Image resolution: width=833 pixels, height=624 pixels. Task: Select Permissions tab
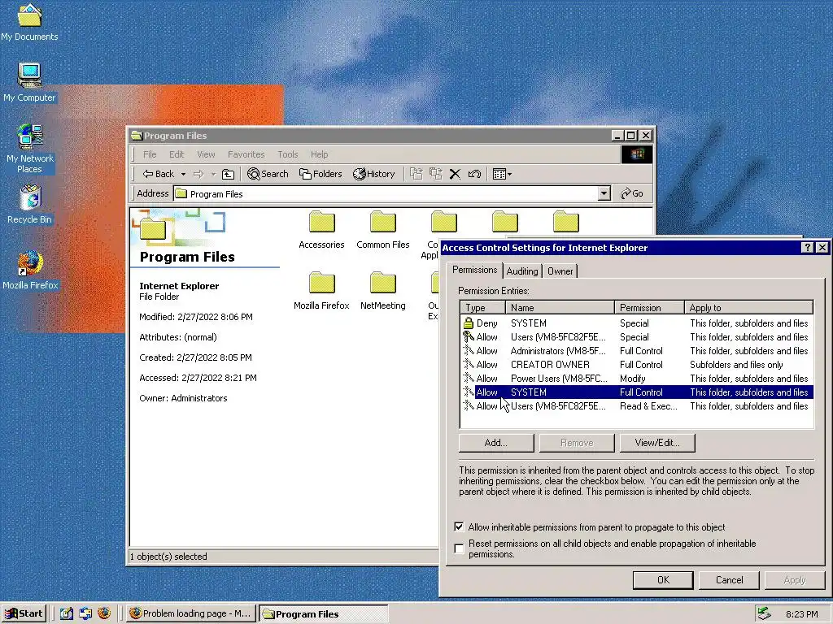pyautogui.click(x=474, y=270)
